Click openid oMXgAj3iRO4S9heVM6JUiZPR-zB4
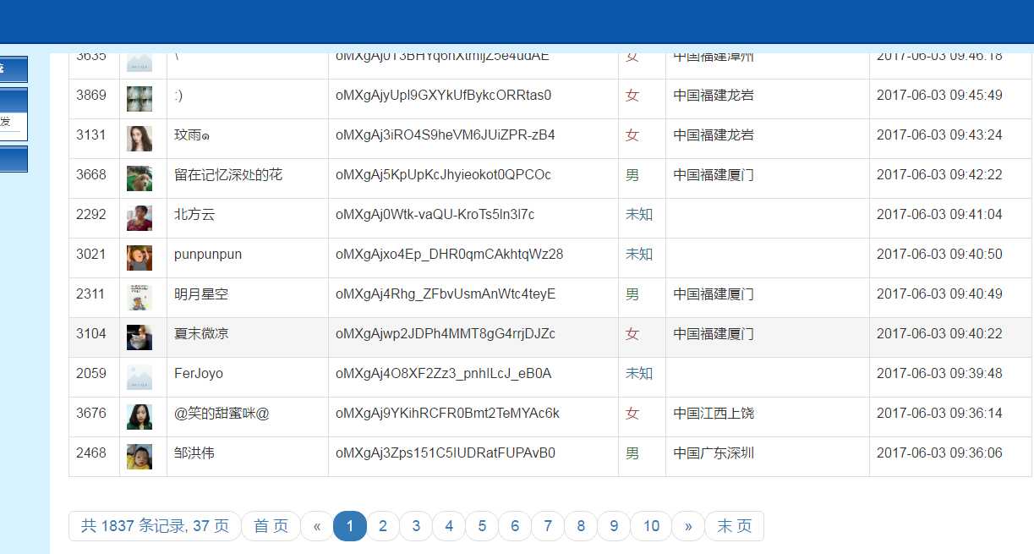Image resolution: width=1034 pixels, height=554 pixels. tap(446, 134)
